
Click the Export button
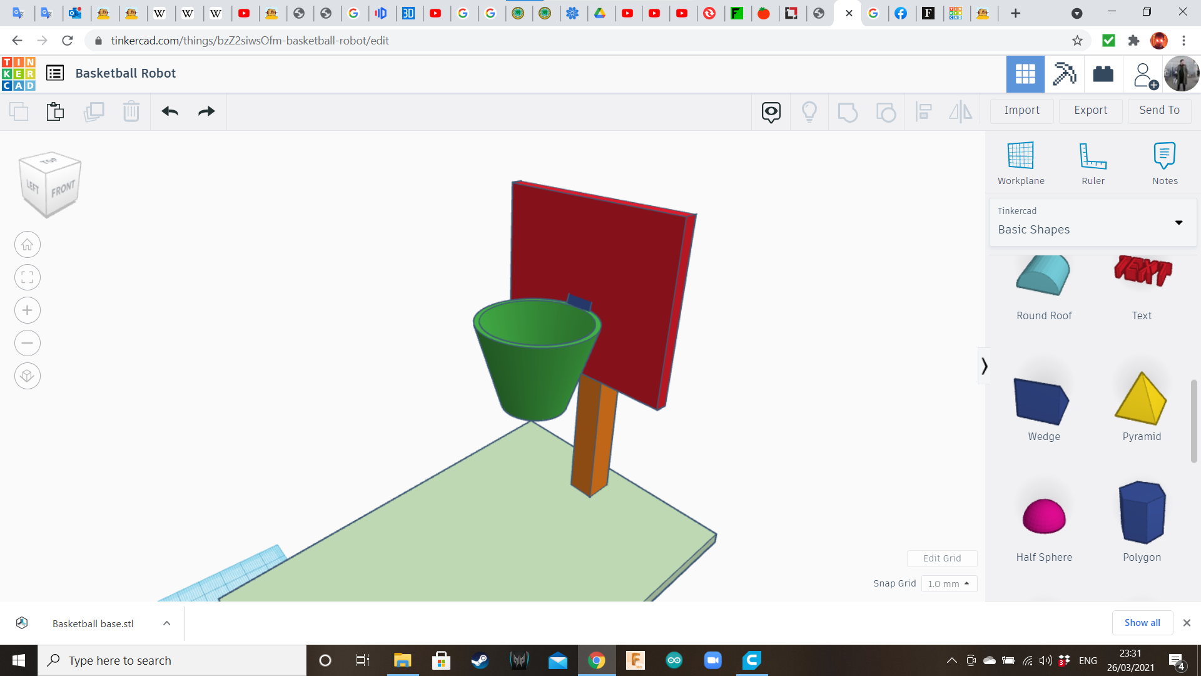point(1090,110)
